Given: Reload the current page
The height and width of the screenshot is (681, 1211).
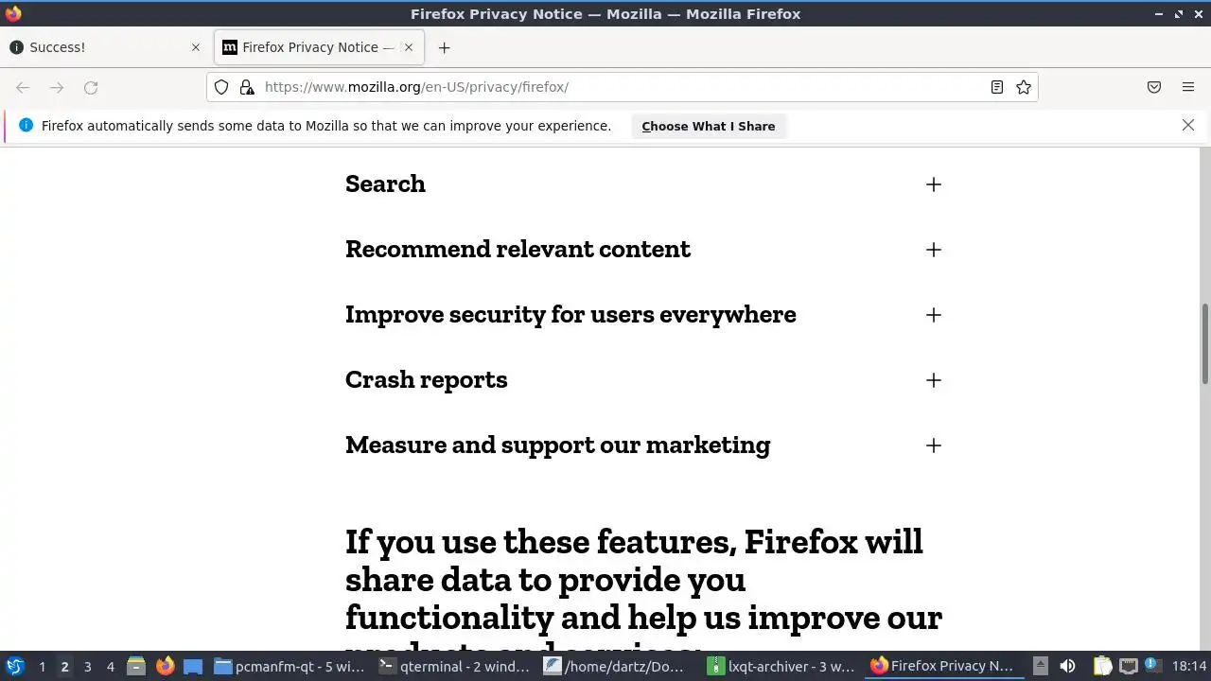Looking at the screenshot, I should pos(91,87).
